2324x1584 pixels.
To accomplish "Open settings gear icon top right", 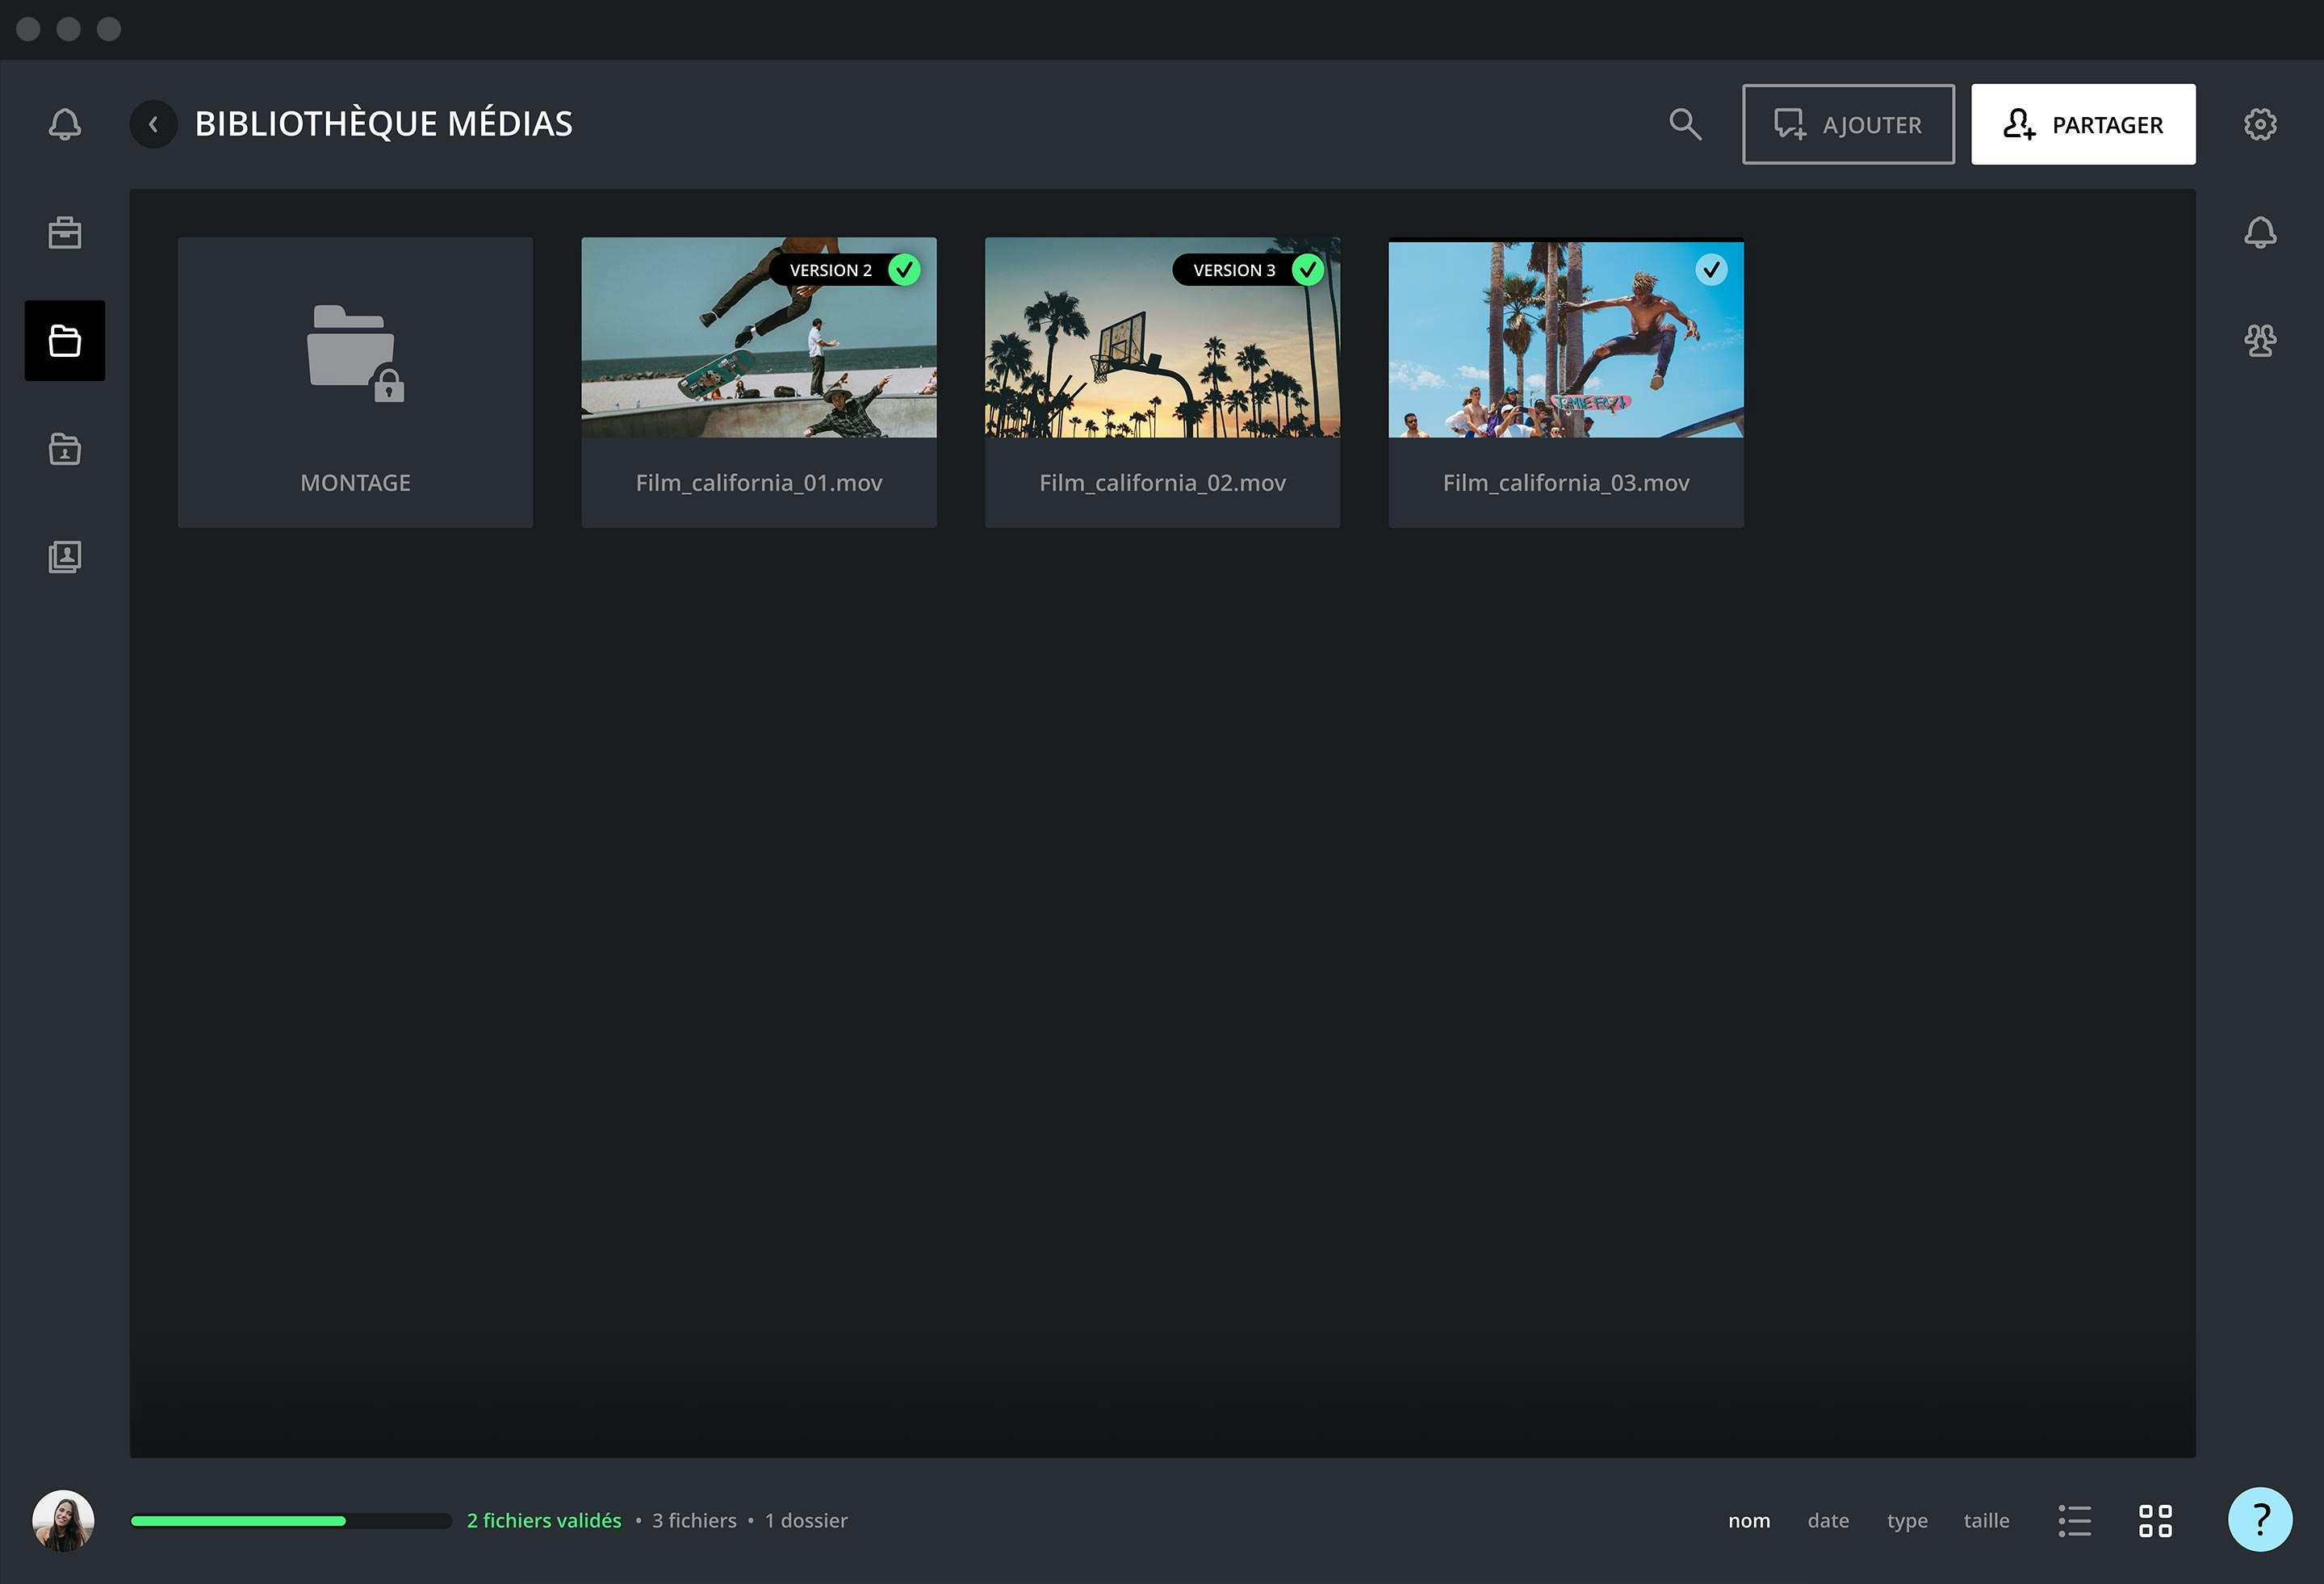I will point(2259,124).
